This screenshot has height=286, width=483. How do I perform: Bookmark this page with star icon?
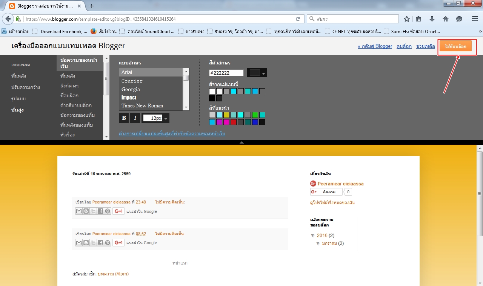[407, 19]
